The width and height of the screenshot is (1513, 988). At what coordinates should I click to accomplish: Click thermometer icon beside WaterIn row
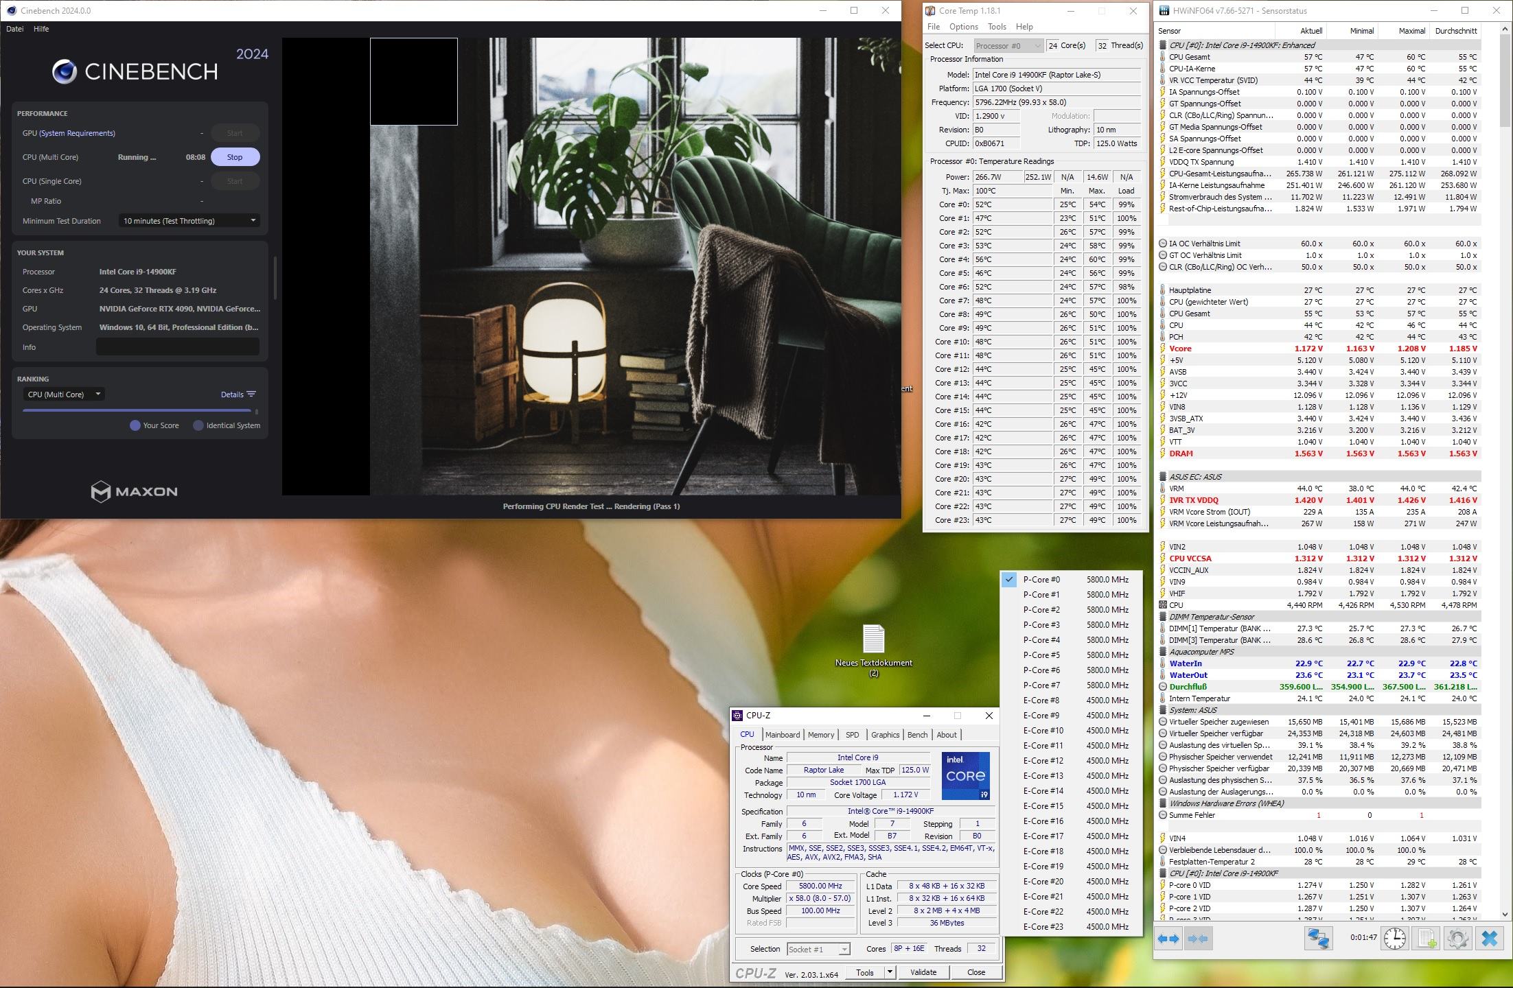pos(1162,663)
